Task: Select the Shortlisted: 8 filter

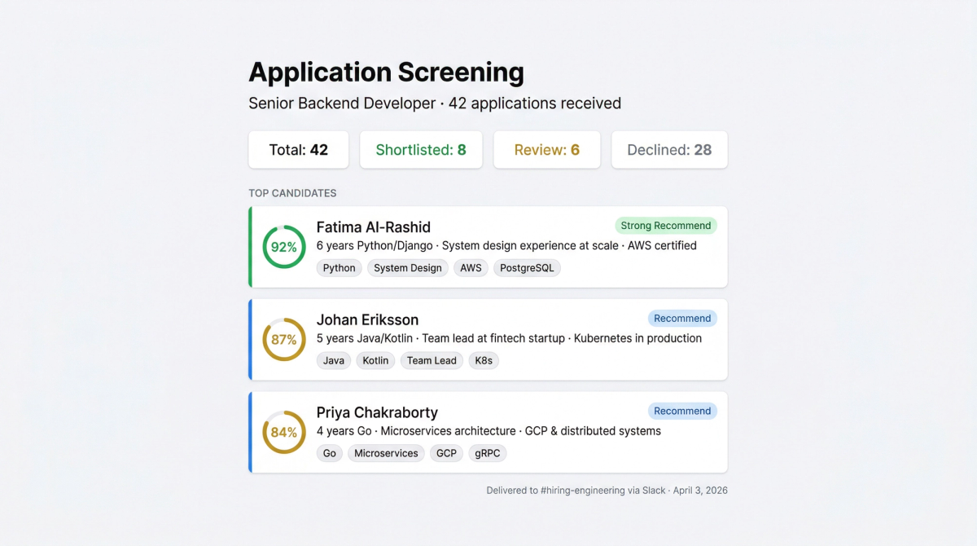Action: pyautogui.click(x=421, y=150)
